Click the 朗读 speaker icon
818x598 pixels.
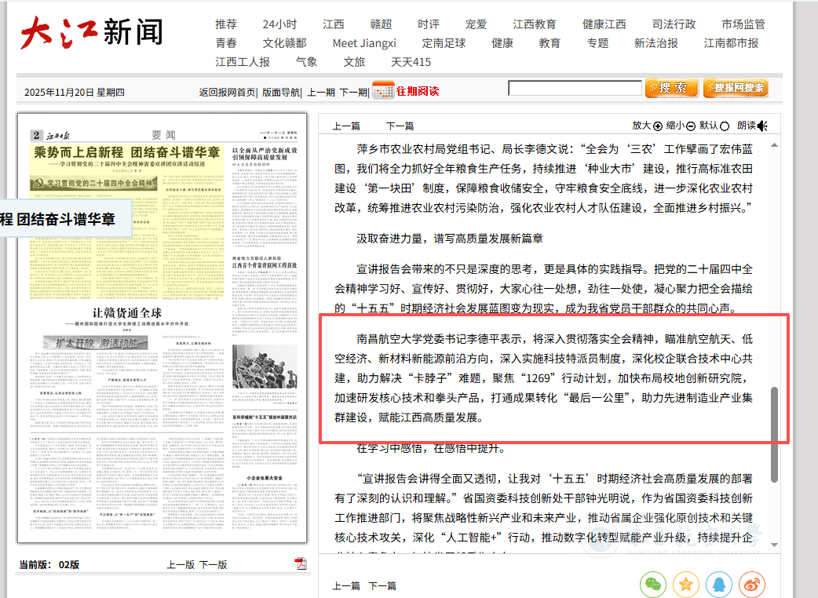tap(762, 126)
